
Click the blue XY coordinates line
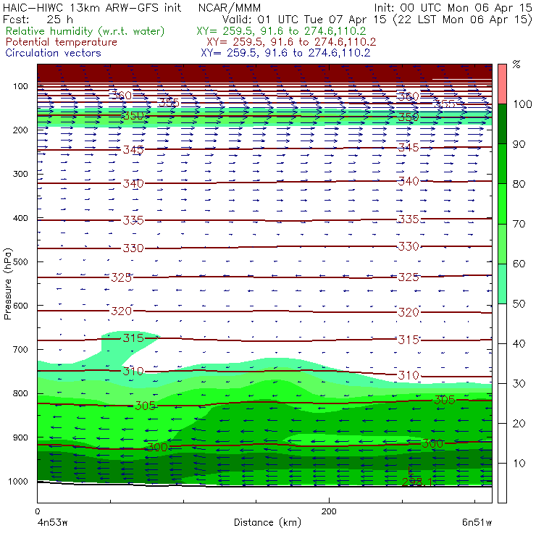[285, 53]
